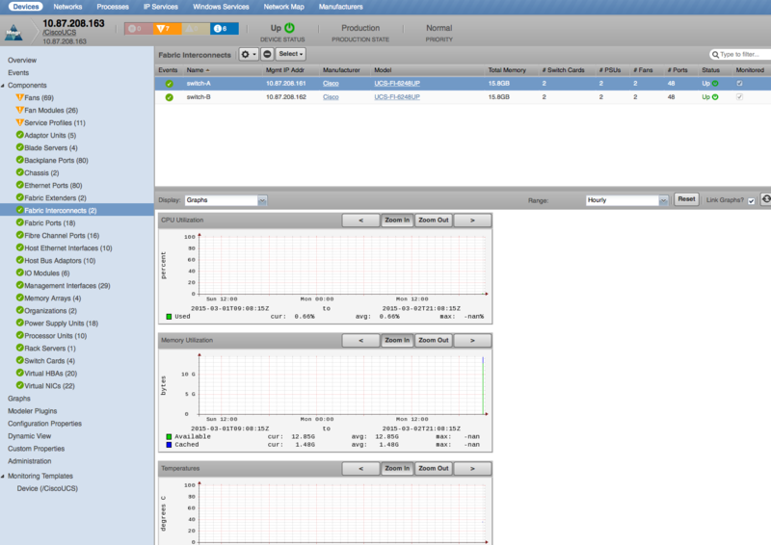
Task: Select Events in the left navigation
Action: [x=18, y=73]
